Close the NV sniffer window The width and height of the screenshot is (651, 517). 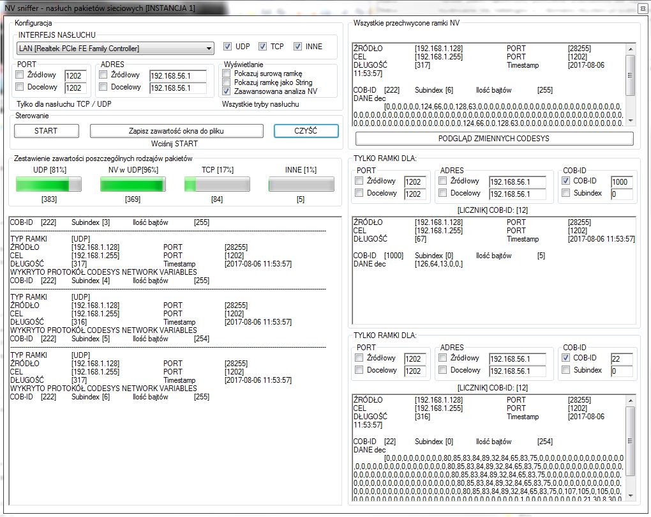[x=642, y=8]
